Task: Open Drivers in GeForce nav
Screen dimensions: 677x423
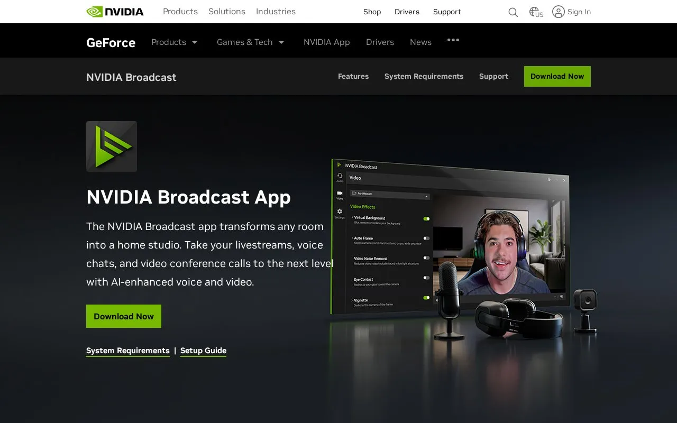Action: 380,42
